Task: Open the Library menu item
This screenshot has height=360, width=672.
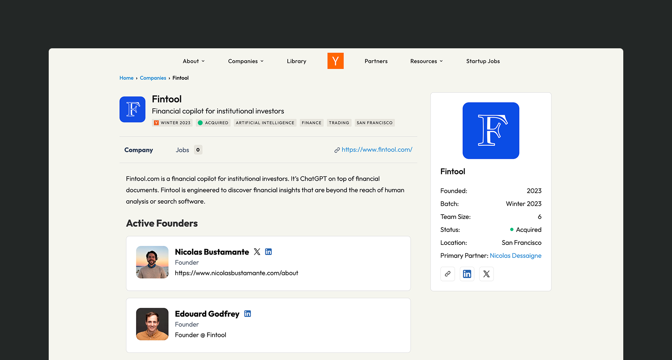Action: [297, 61]
